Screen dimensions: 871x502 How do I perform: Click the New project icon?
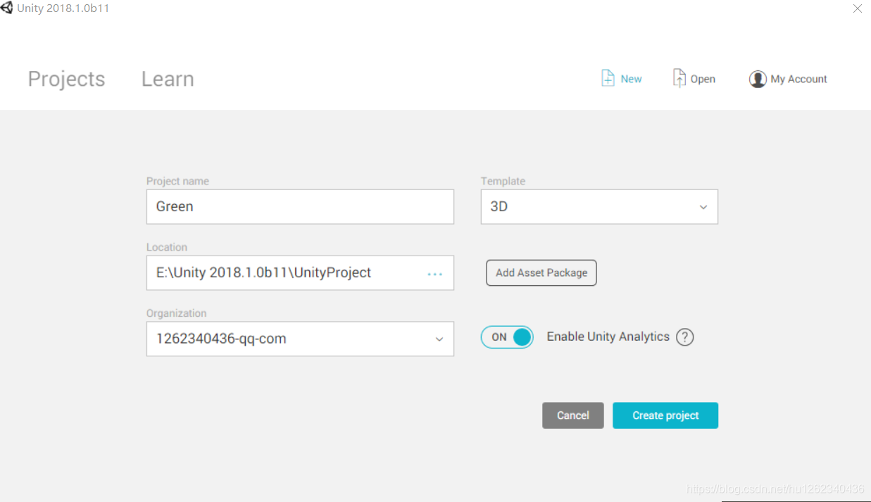pos(608,78)
